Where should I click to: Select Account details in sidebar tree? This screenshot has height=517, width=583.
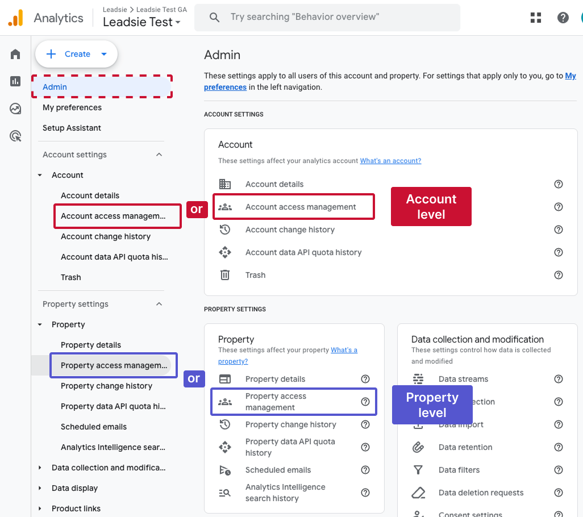tap(90, 195)
